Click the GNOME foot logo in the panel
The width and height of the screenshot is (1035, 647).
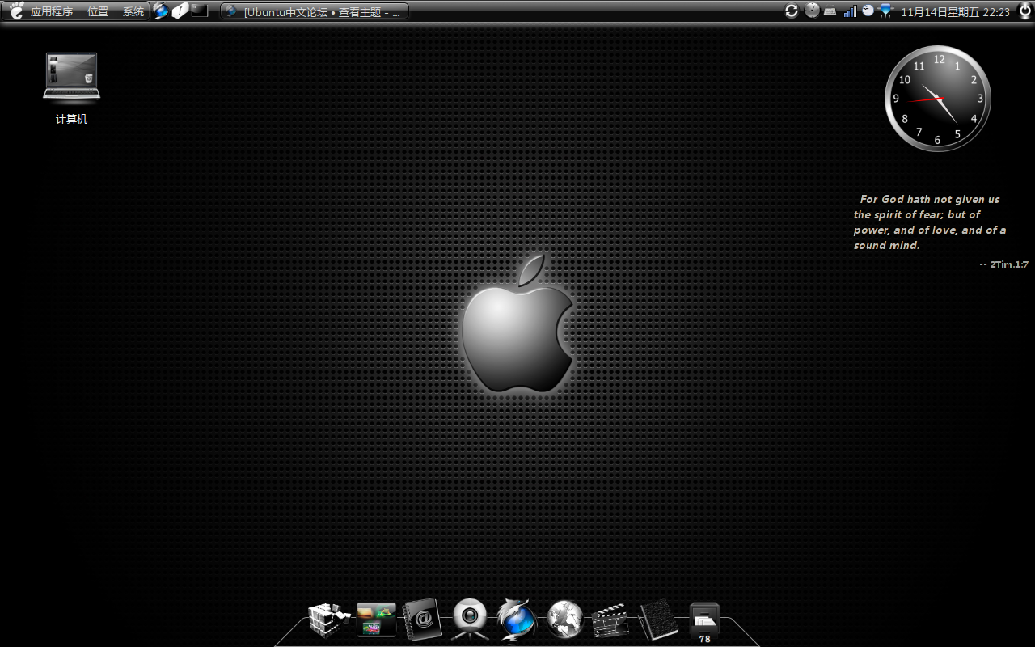[16, 11]
